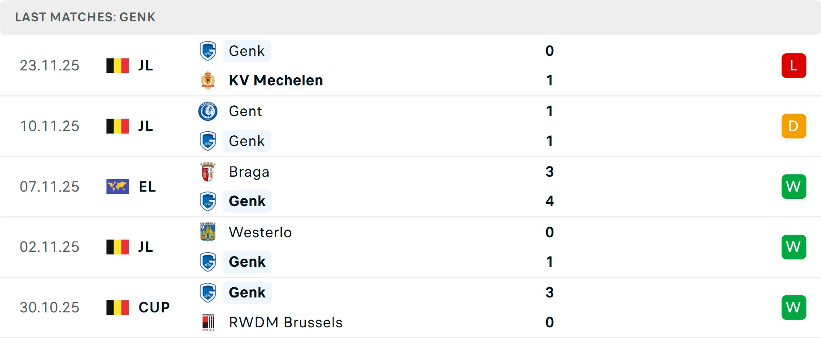
Task: Click Genk crest in the 23.11.25 match
Action: pyautogui.click(x=208, y=51)
